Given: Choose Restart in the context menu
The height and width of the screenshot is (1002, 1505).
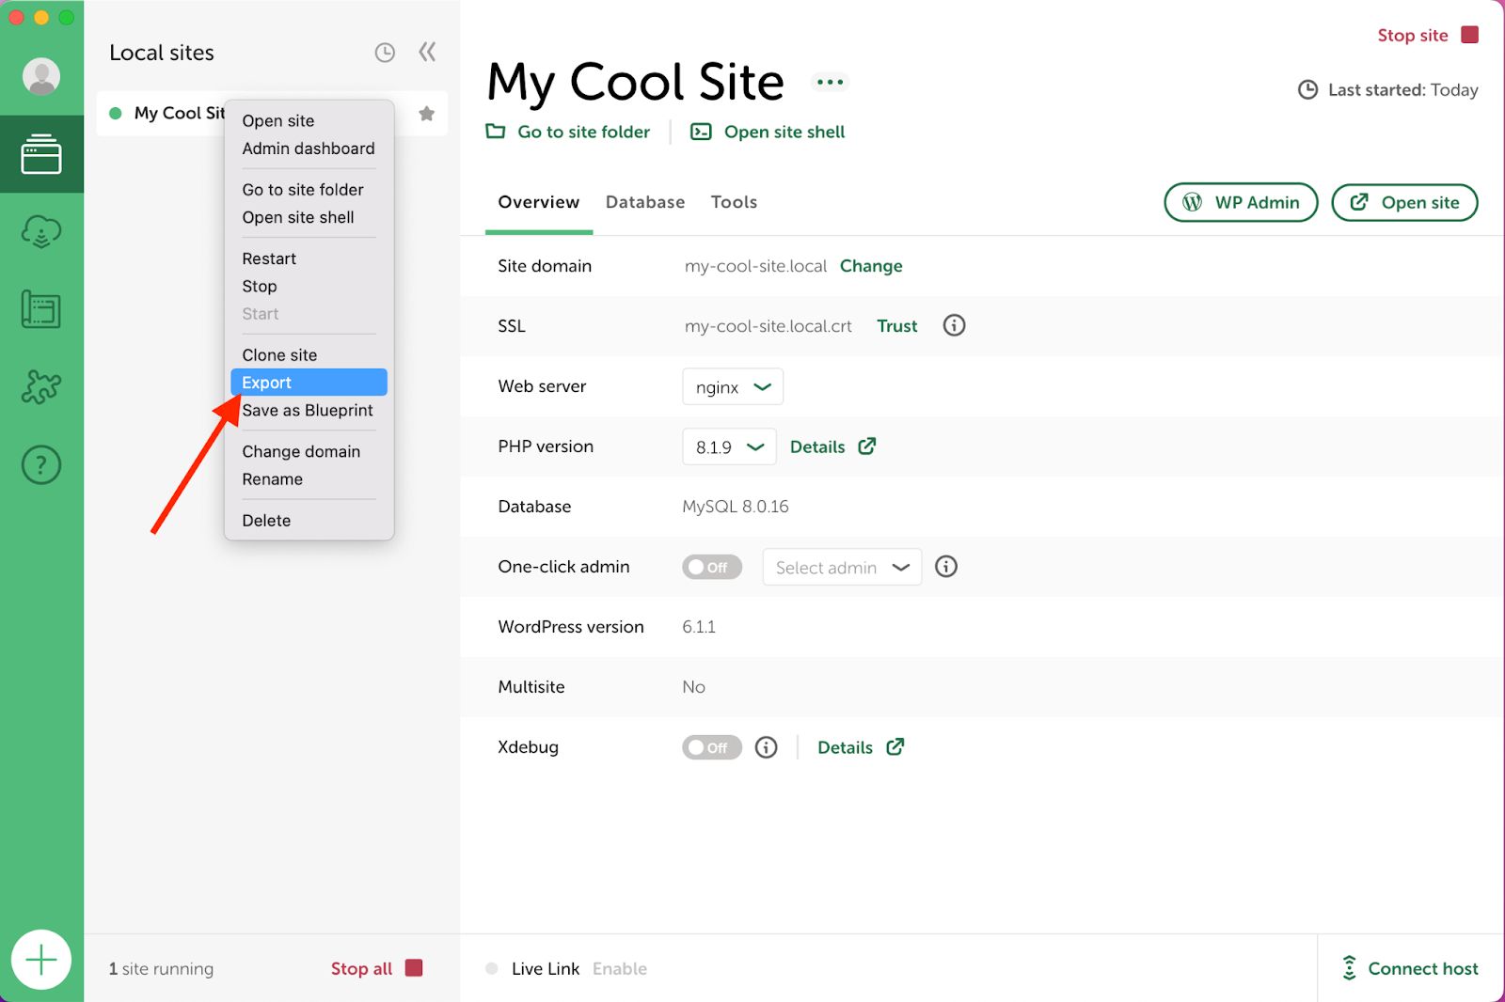Looking at the screenshot, I should pos(269,258).
